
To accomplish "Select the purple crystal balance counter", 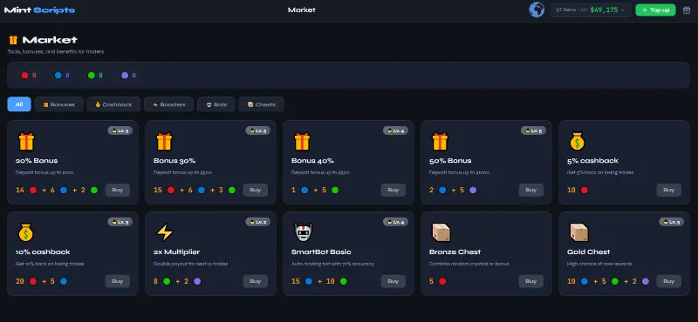I will (128, 76).
